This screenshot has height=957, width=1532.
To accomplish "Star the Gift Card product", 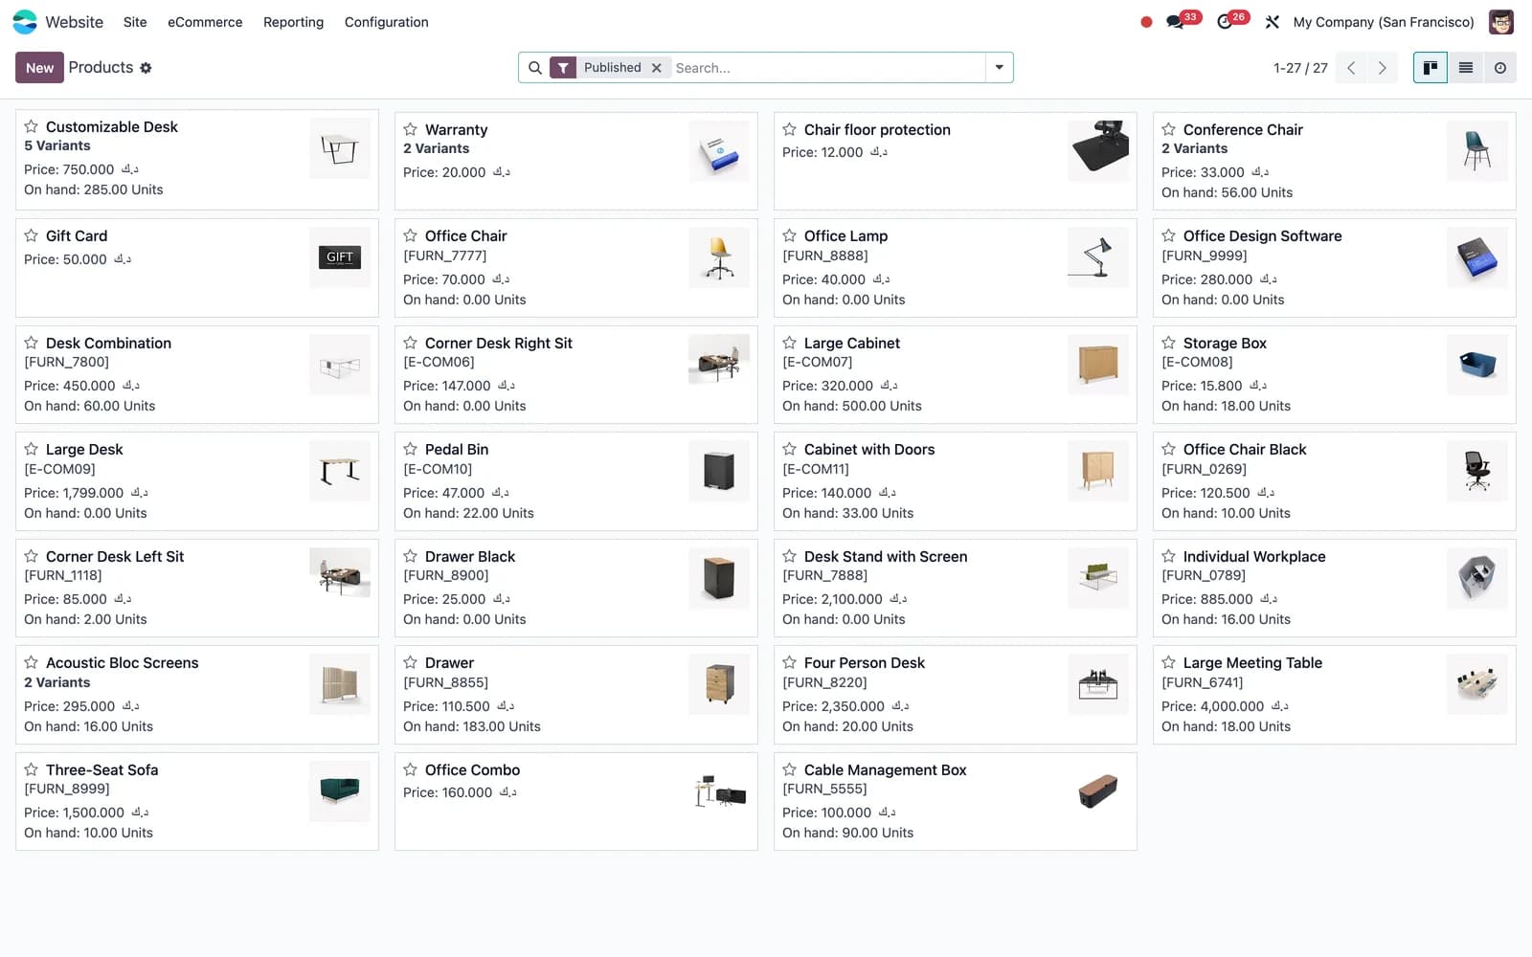I will pyautogui.click(x=32, y=235).
